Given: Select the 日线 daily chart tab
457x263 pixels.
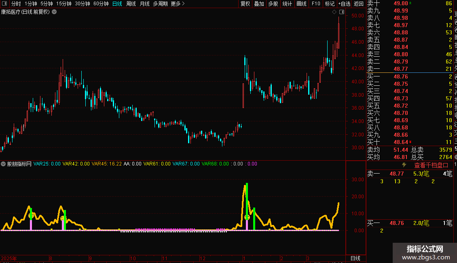Looking at the screenshot, I should [x=117, y=4].
